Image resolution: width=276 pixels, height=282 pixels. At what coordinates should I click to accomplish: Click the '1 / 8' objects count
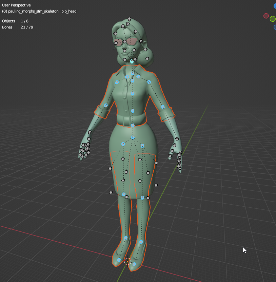click(24, 21)
